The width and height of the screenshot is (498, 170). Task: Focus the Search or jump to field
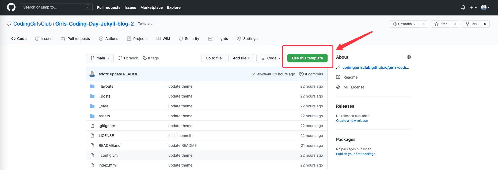tap(56, 7)
